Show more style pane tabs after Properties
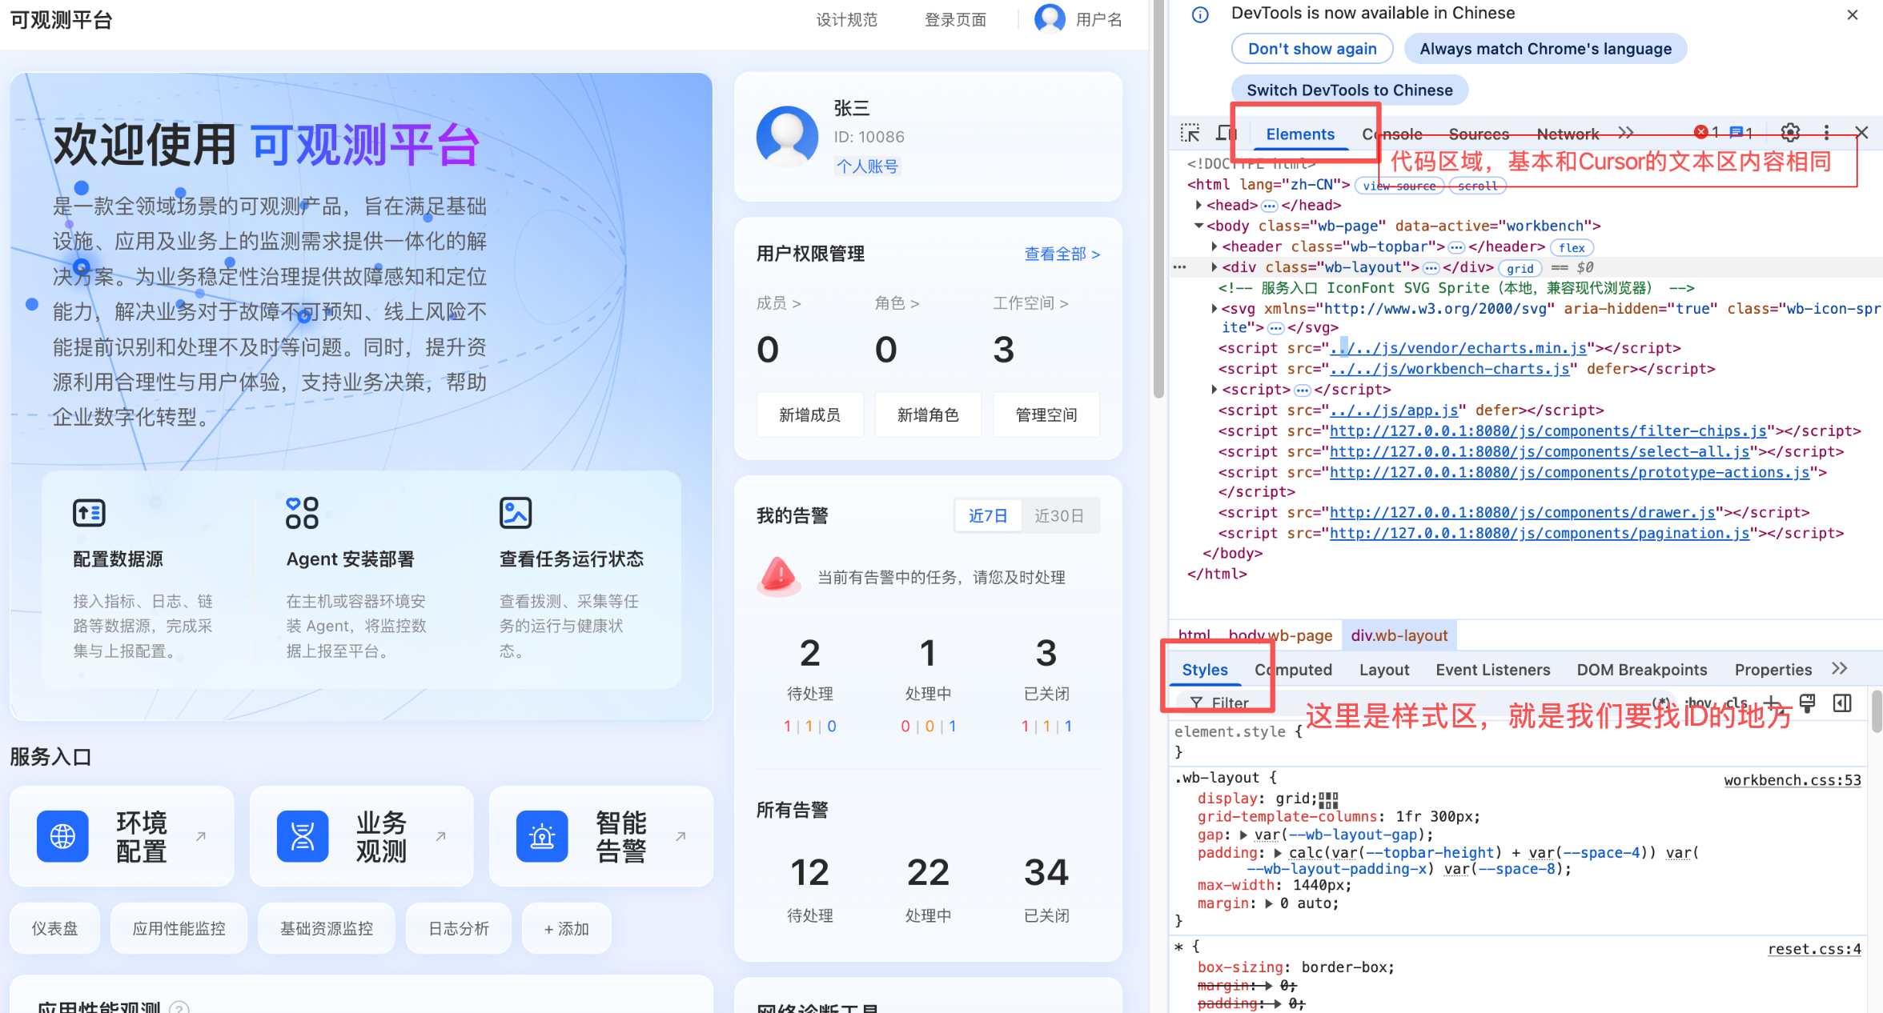Screen dimensions: 1883x1013 point(1840,668)
